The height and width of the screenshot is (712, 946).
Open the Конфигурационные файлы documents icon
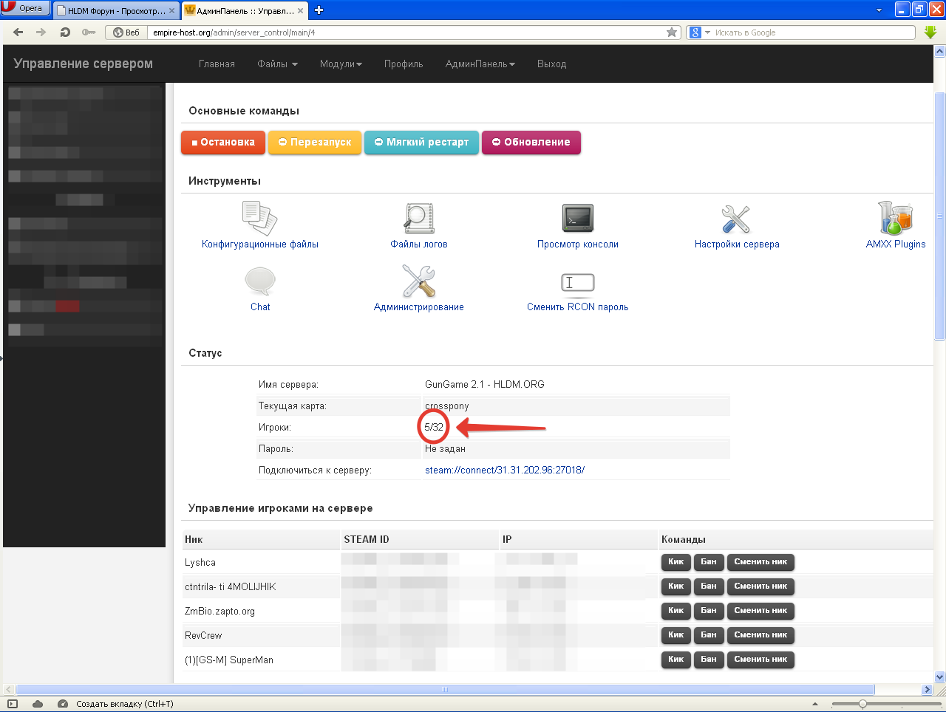tap(259, 218)
